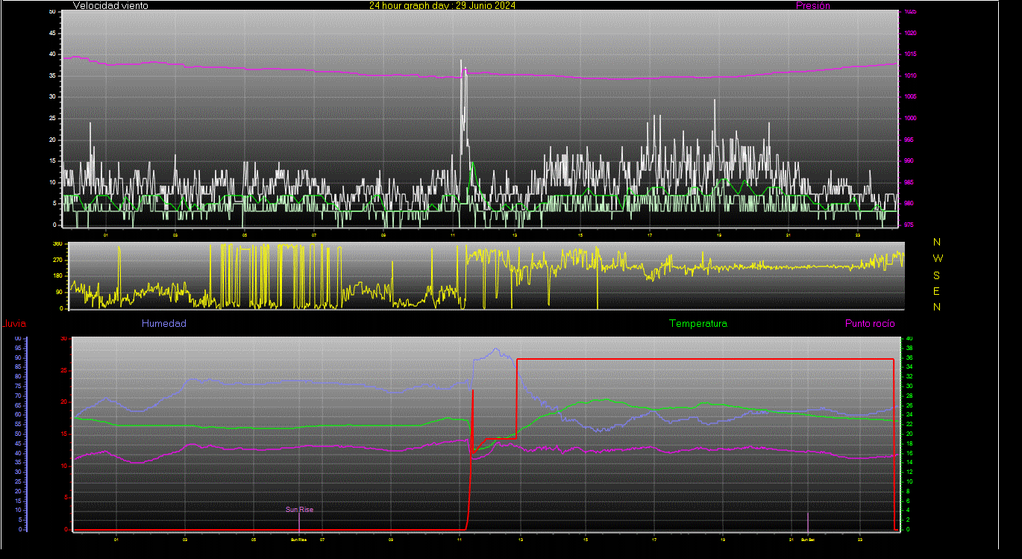1022x559 pixels.
Task: Click the '24 hour graph day : 29 Junio 2024' heading
Action: click(x=442, y=5)
